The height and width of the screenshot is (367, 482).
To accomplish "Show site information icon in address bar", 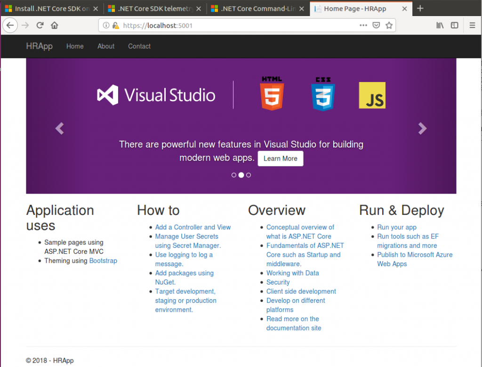I will click(106, 25).
